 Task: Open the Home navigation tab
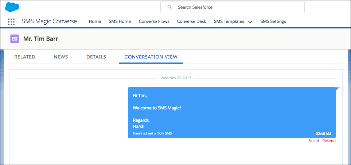click(x=95, y=21)
